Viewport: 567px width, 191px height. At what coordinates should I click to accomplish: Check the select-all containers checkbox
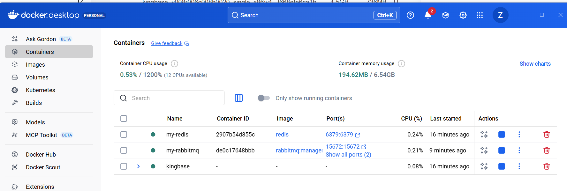click(x=124, y=119)
